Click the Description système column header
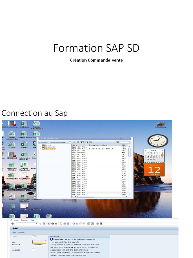193x258 pixels. coord(104,145)
